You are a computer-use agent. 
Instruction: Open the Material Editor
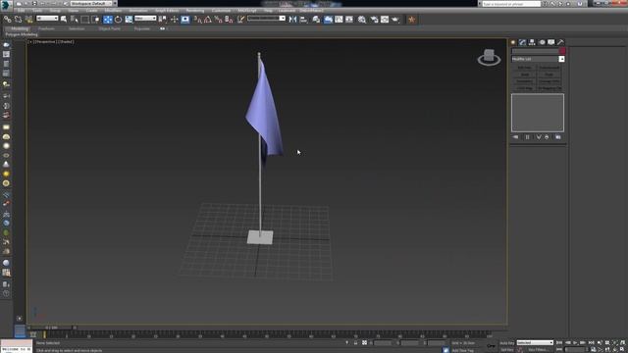pos(362,20)
